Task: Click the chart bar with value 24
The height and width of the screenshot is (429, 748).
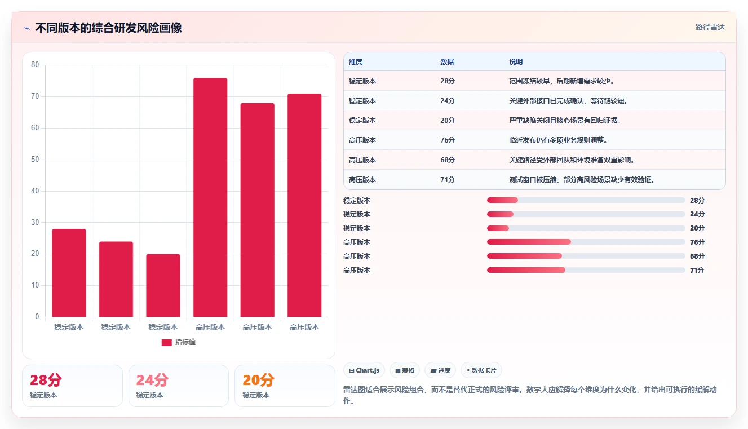Action: 116,279
